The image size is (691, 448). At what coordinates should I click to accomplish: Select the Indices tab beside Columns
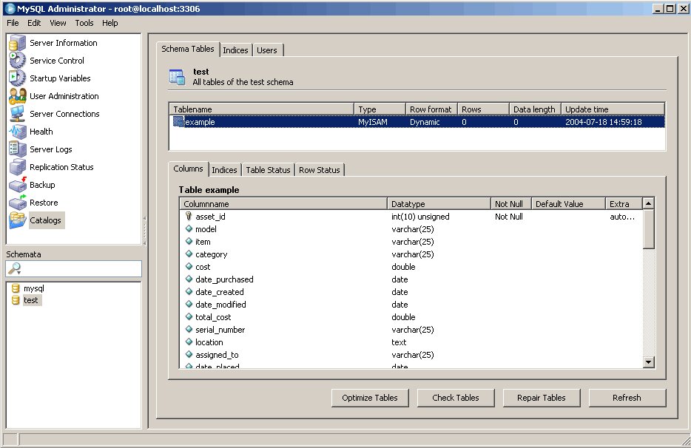[224, 170]
